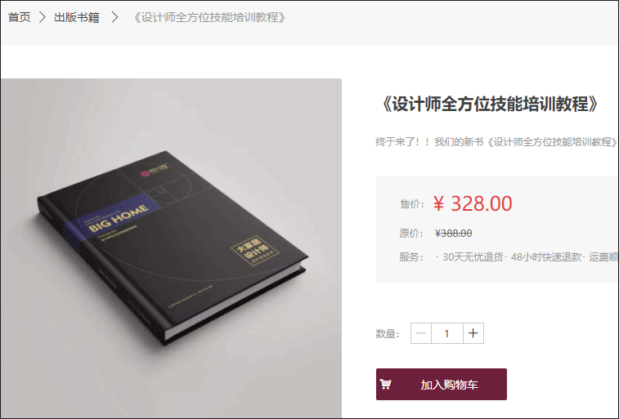
Task: Increase quantity with the plus icon
Action: coord(473,333)
